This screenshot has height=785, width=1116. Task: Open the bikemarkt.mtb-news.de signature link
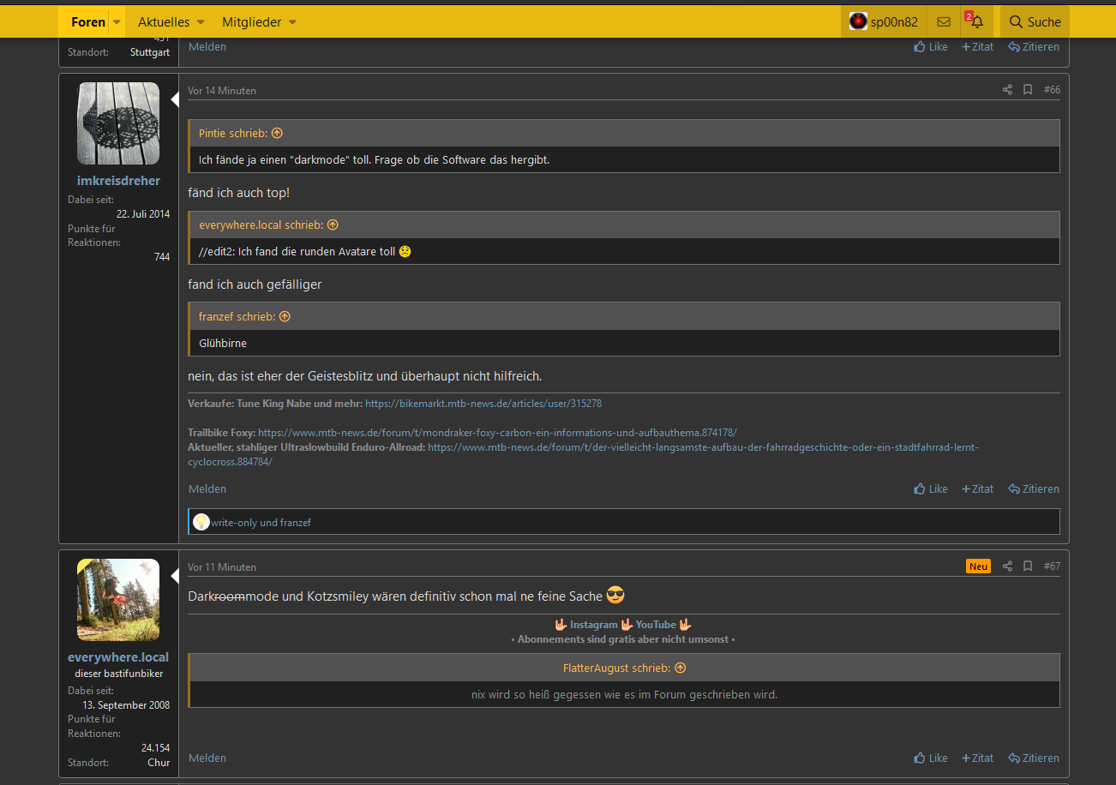pos(483,404)
